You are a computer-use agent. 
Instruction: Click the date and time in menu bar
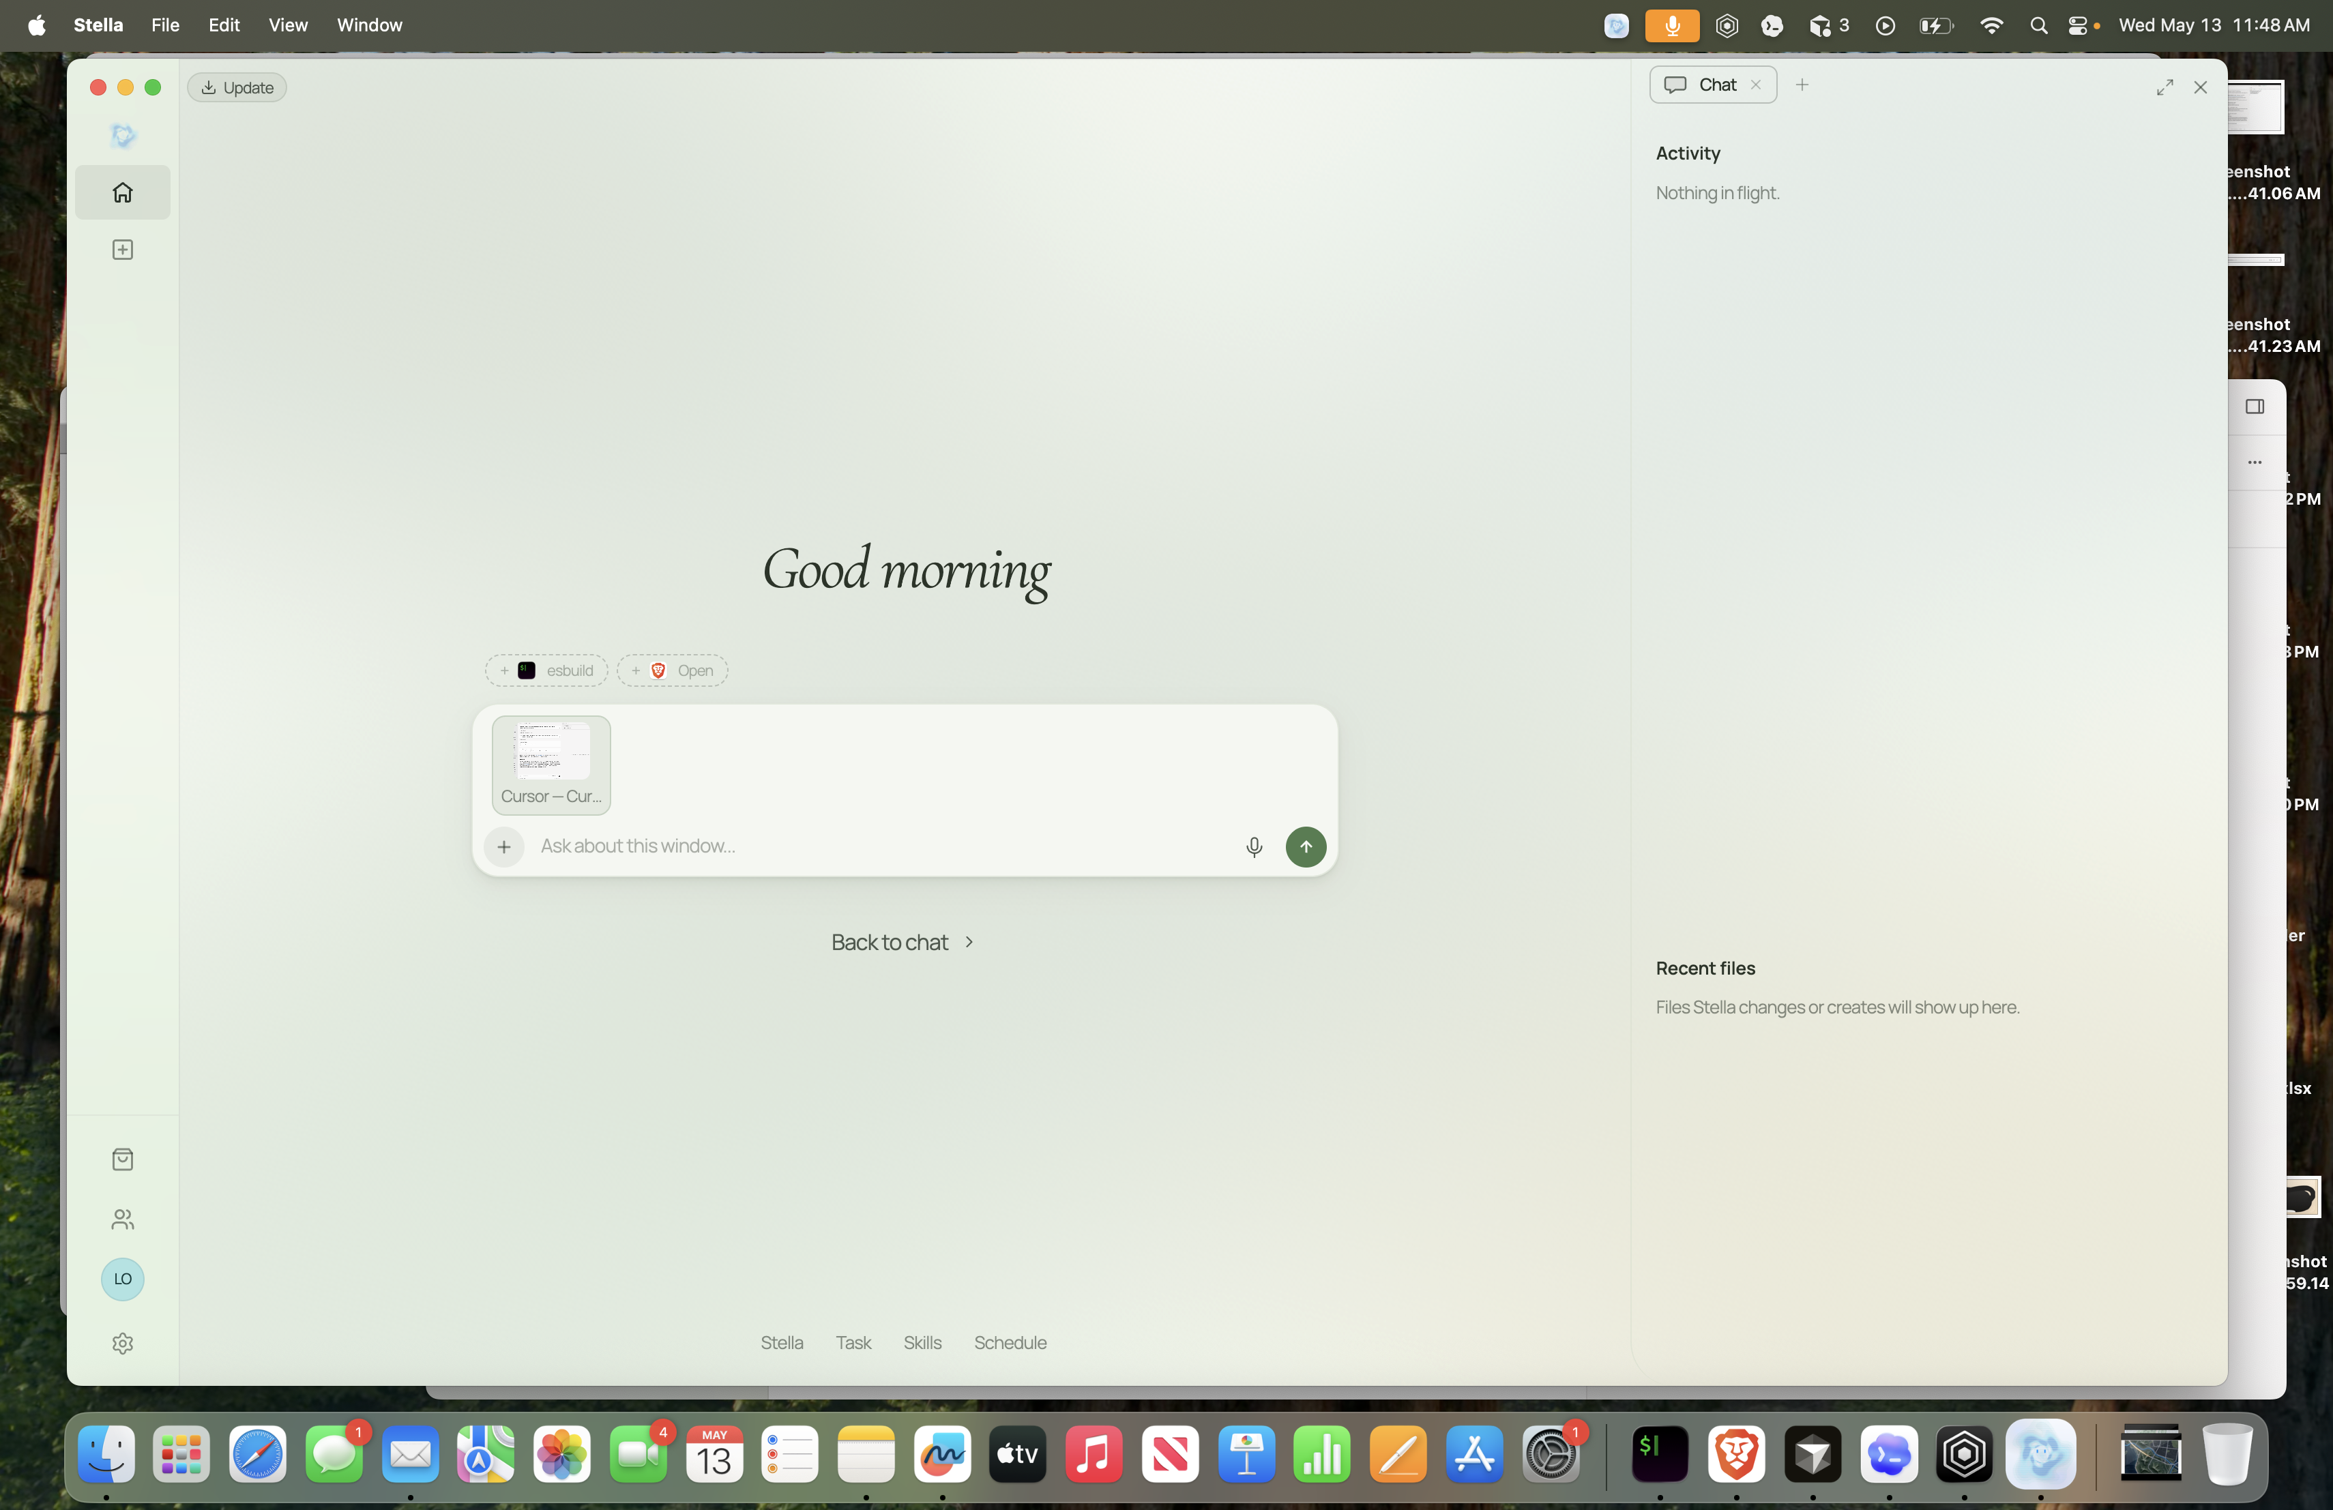(x=2214, y=25)
